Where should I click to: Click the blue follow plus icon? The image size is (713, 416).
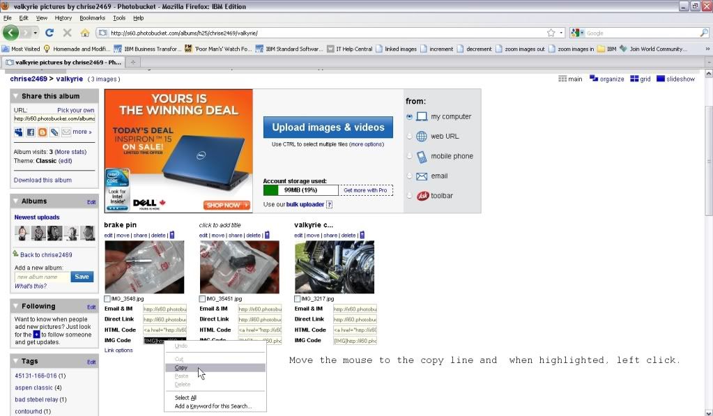click(x=36, y=334)
